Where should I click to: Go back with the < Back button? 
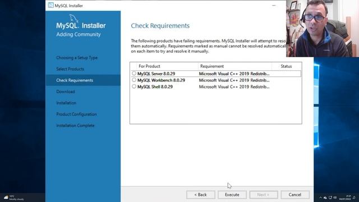coord(201,195)
